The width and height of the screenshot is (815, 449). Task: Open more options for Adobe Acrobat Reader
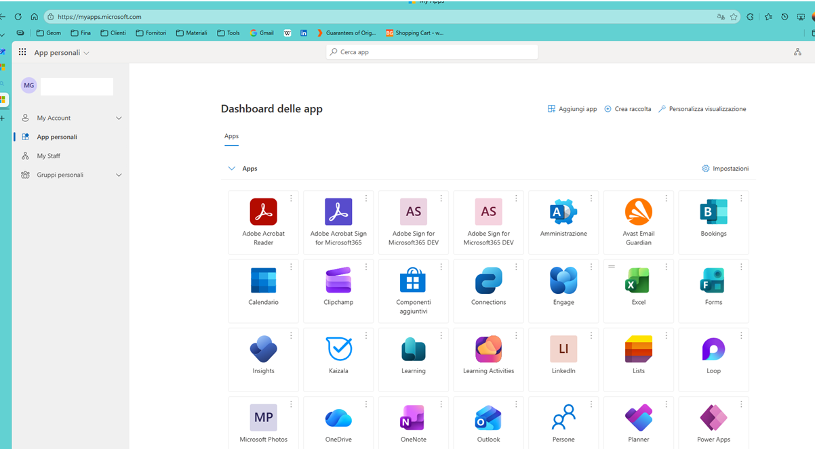292,198
